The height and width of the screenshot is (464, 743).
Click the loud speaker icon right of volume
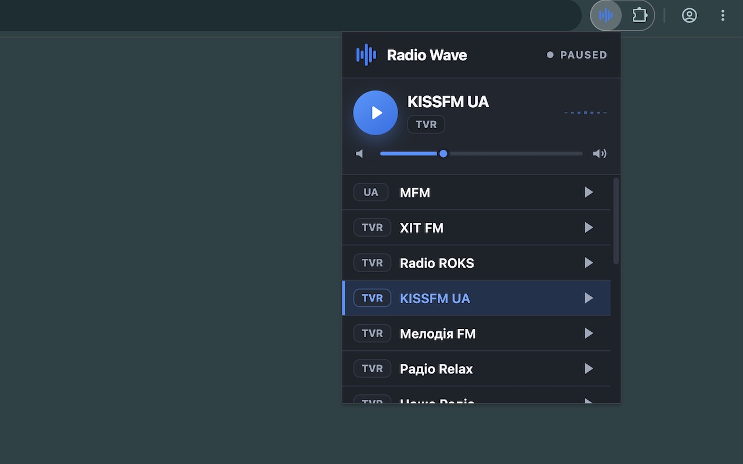click(600, 154)
